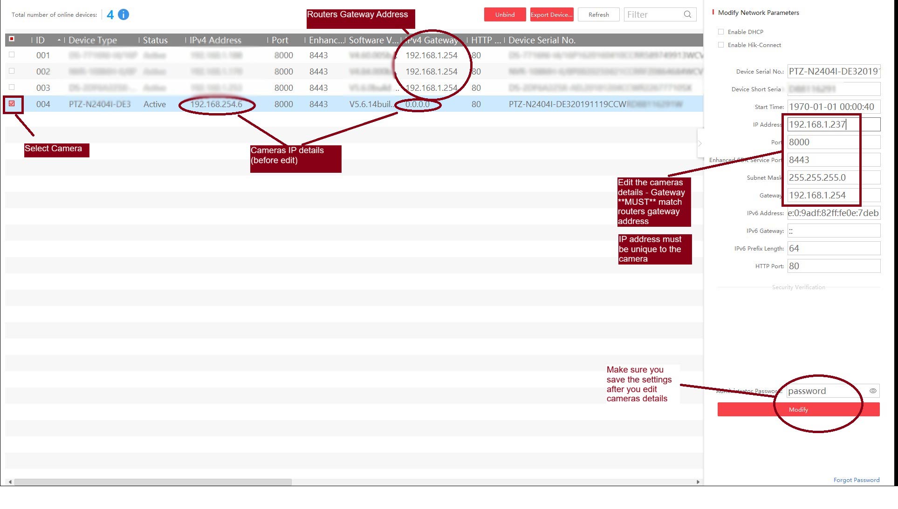This screenshot has width=898, height=509.
Task: Open the Forgot Password link
Action: [857, 480]
